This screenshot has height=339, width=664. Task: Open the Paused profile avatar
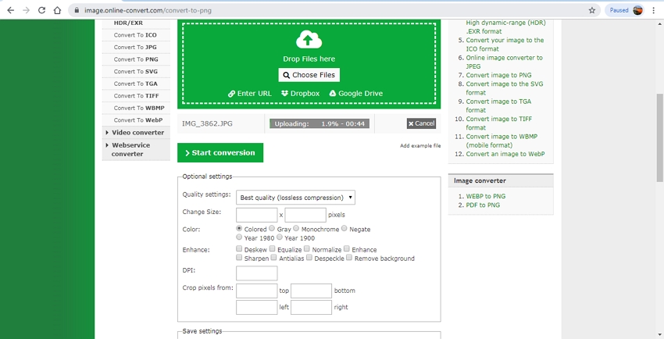coord(638,10)
